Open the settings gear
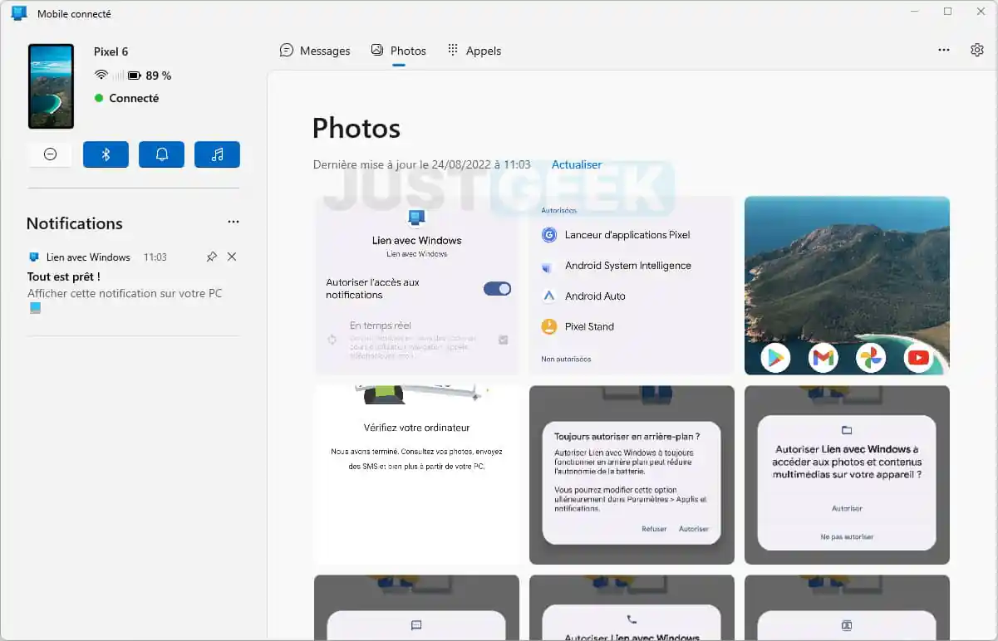 [977, 50]
